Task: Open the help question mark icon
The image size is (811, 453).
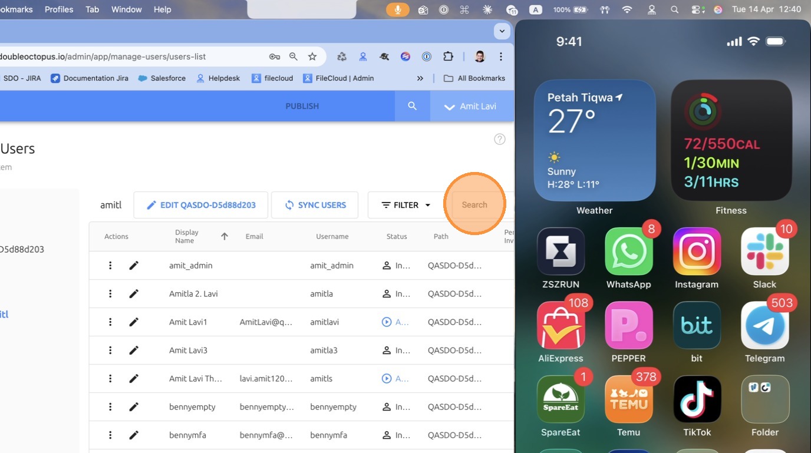Action: pyautogui.click(x=500, y=139)
